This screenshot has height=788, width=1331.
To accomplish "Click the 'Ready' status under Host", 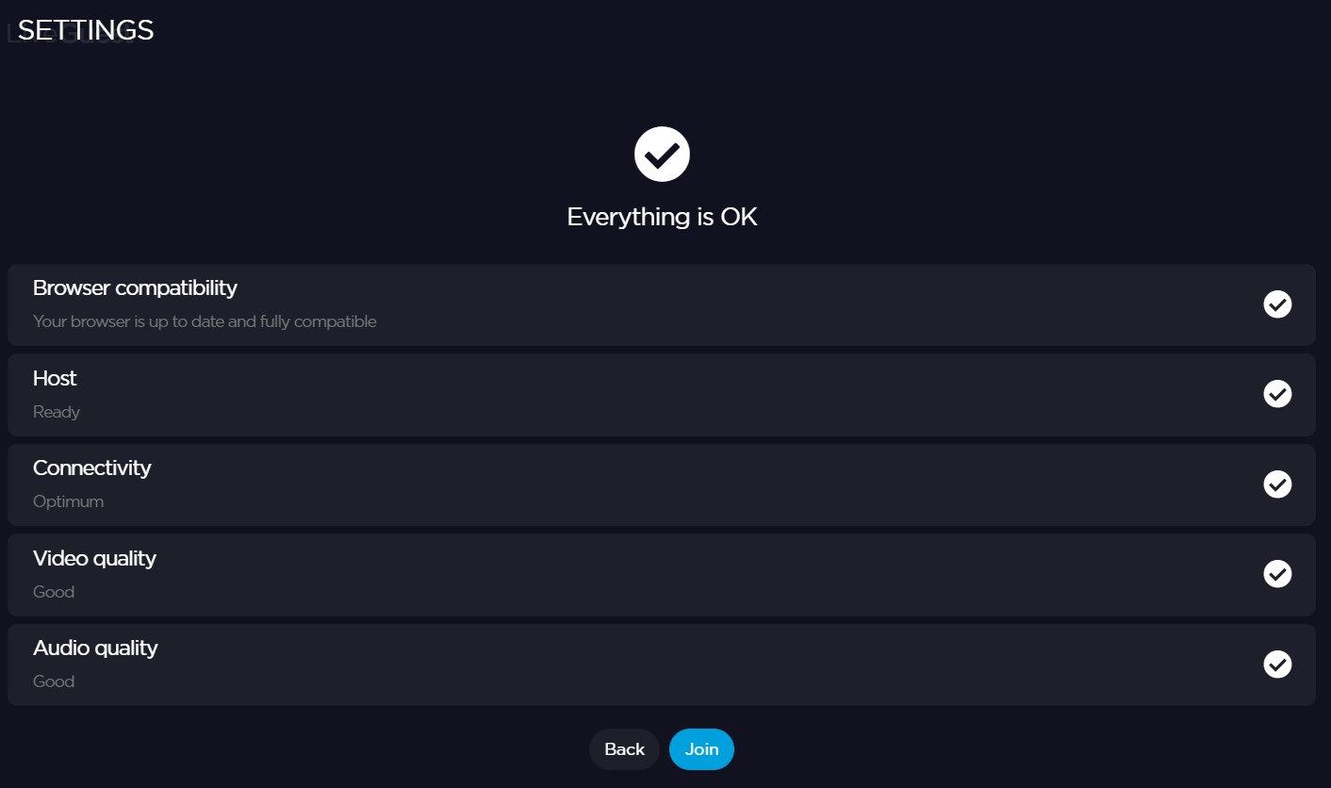I will coord(57,412).
